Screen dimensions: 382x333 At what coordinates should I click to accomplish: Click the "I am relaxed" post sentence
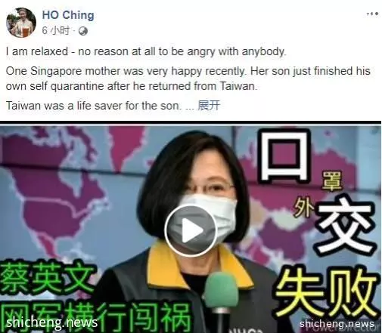(146, 51)
